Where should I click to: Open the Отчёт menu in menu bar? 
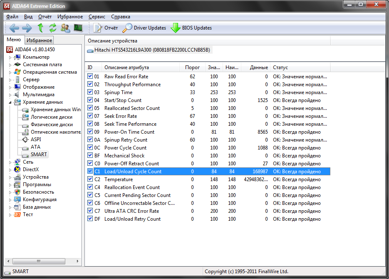tap(45, 17)
